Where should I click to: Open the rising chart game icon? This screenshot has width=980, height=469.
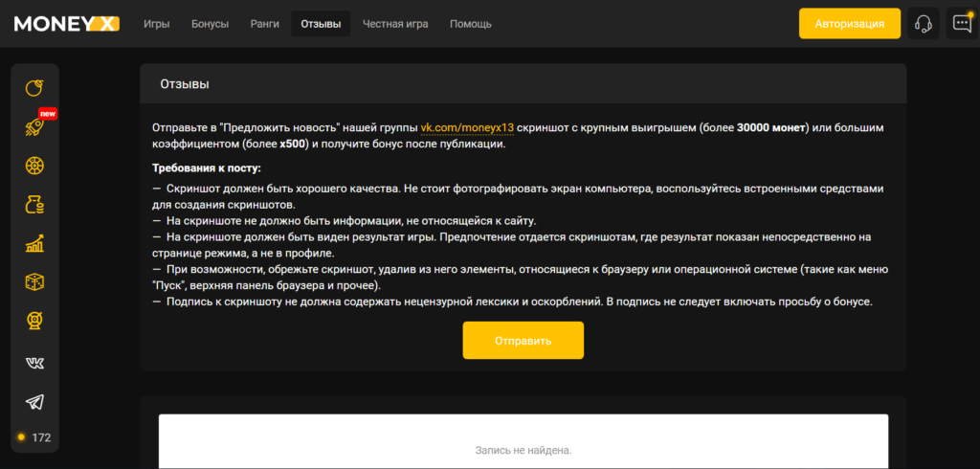35,244
